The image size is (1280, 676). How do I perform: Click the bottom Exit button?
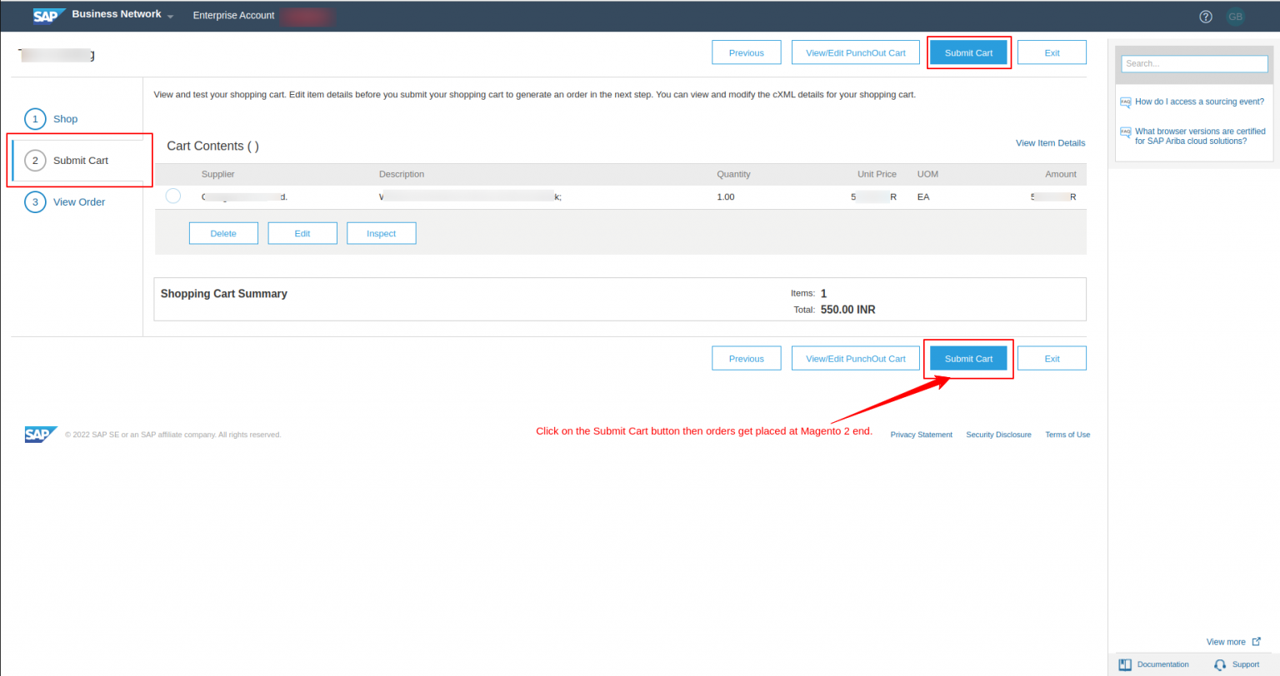[x=1052, y=359]
